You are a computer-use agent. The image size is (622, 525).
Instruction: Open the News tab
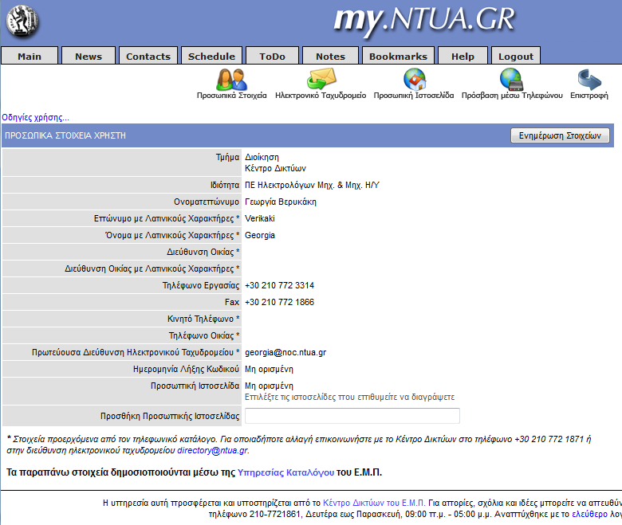pyautogui.click(x=89, y=57)
